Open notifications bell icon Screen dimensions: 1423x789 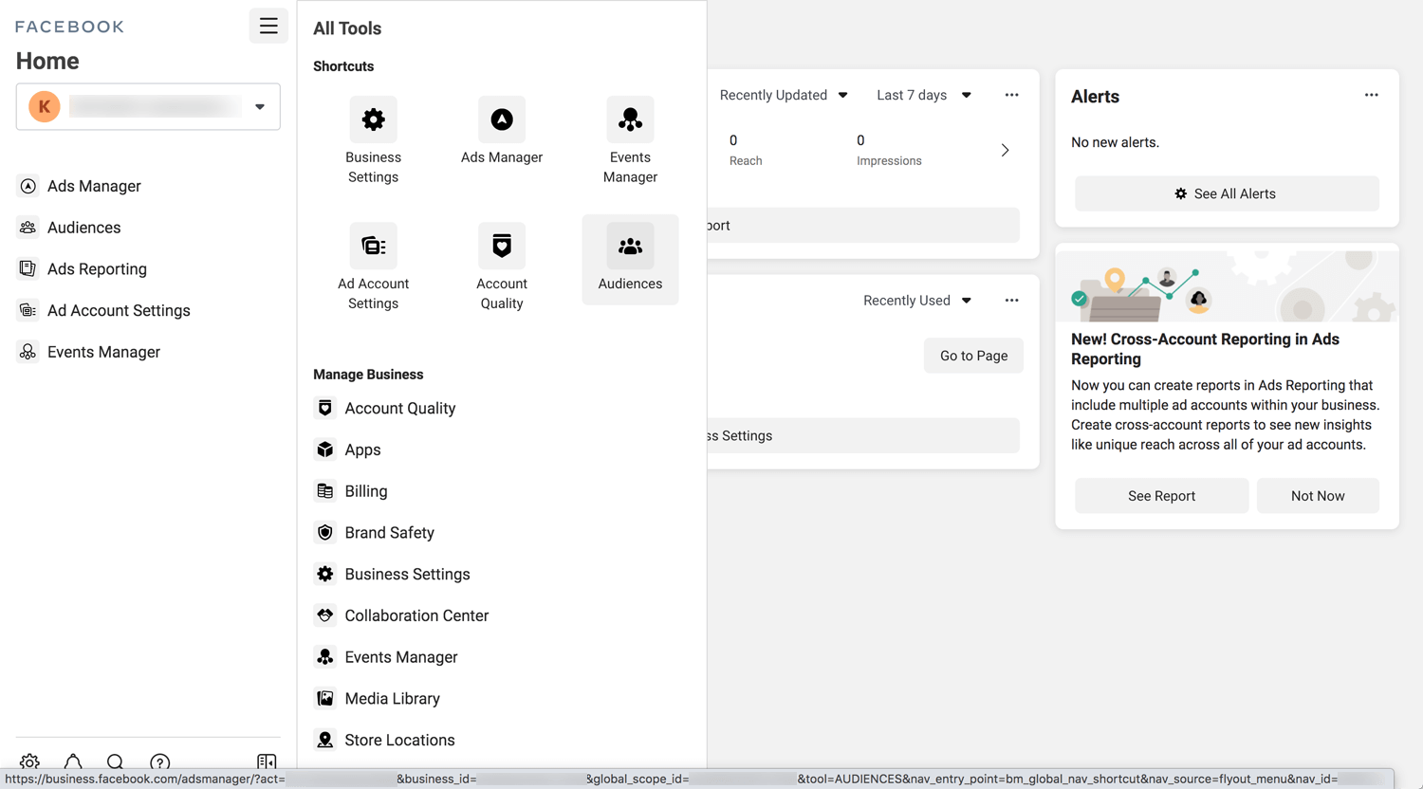pyautogui.click(x=73, y=761)
